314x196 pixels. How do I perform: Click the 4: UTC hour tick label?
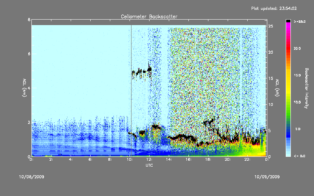tap(71, 160)
